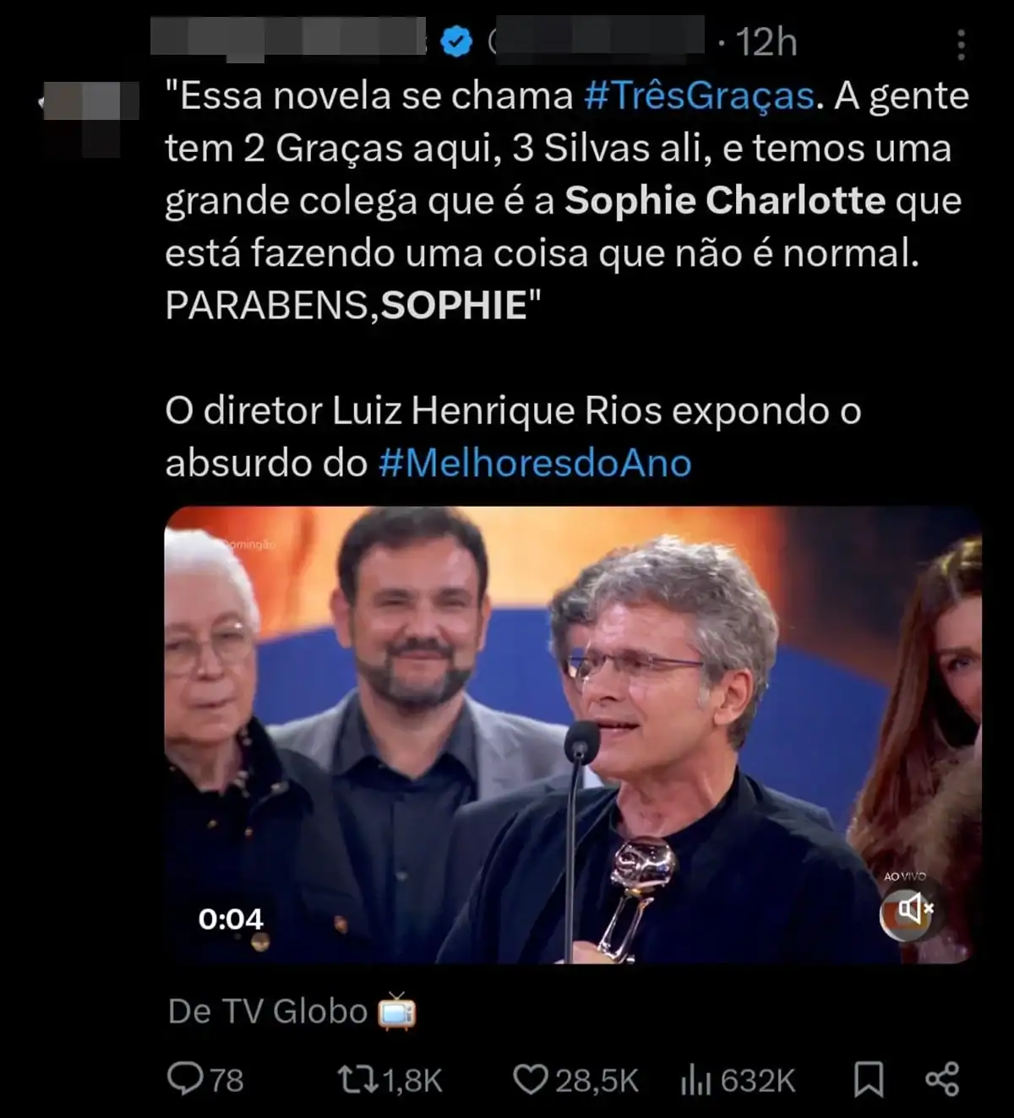Open the blurred author display name

[288, 39]
